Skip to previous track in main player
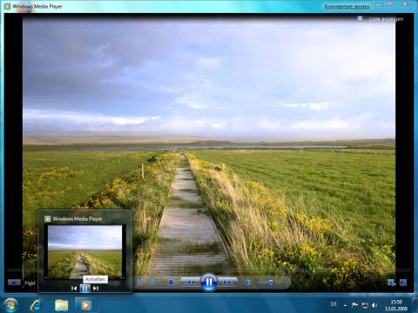The image size is (418, 313). tap(190, 282)
